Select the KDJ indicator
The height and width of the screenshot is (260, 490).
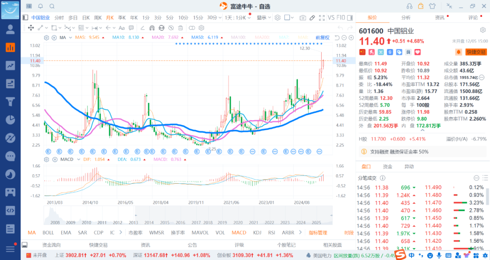pos(257,232)
